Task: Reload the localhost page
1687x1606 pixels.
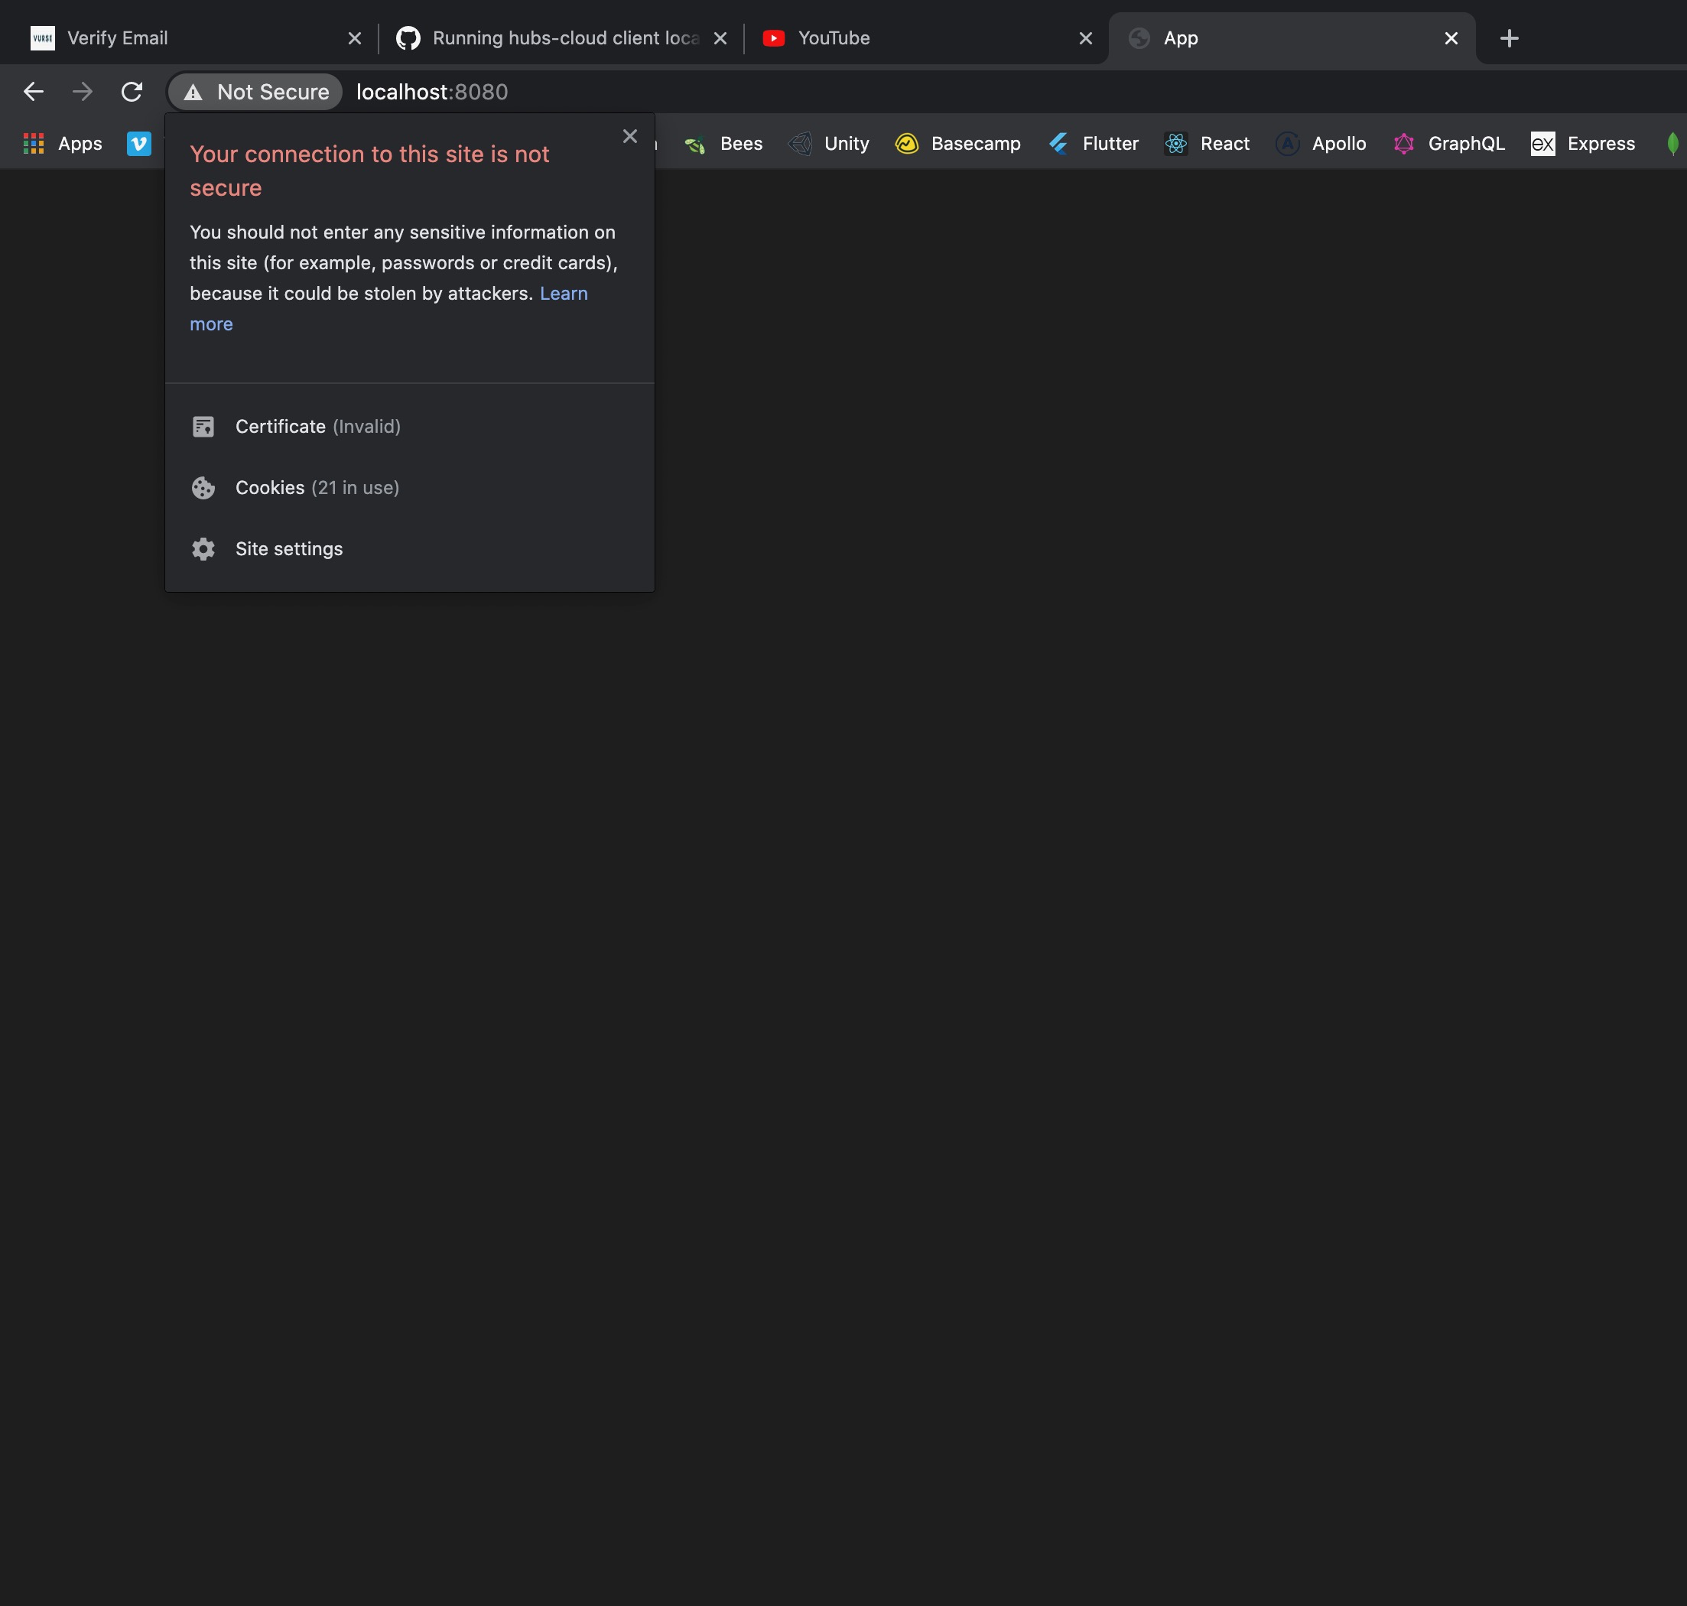Action: (x=132, y=92)
